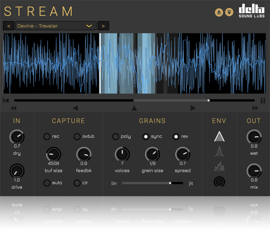Click the downward triangle icon in header
This screenshot has width=270, height=230.
click(x=229, y=12)
